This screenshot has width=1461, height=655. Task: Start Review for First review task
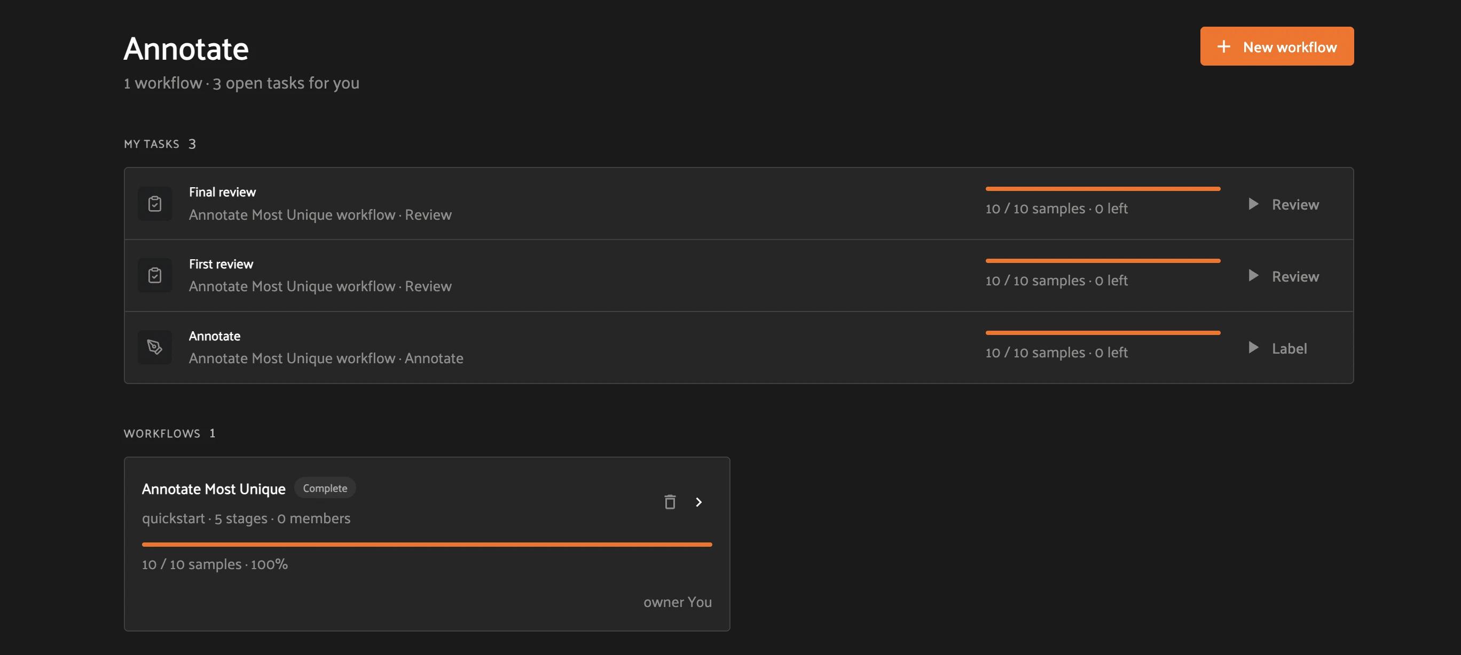click(1284, 276)
